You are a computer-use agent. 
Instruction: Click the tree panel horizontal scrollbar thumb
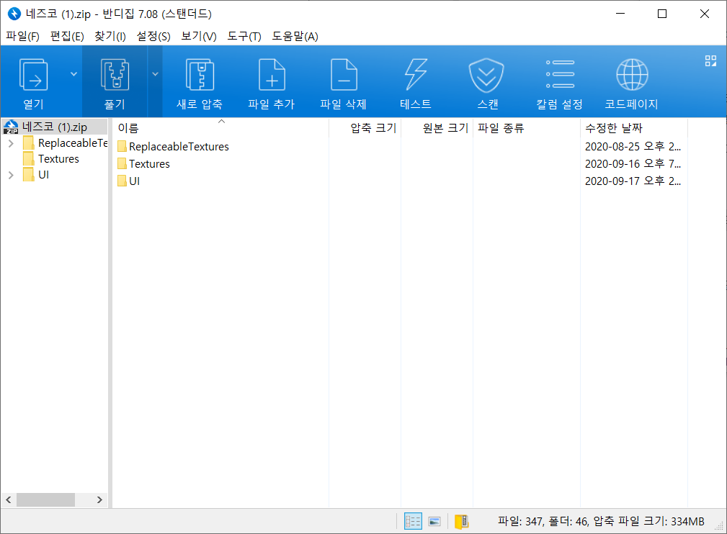pyautogui.click(x=45, y=499)
